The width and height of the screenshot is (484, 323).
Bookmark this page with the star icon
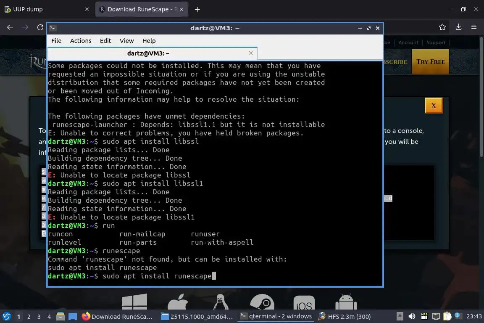(x=442, y=27)
